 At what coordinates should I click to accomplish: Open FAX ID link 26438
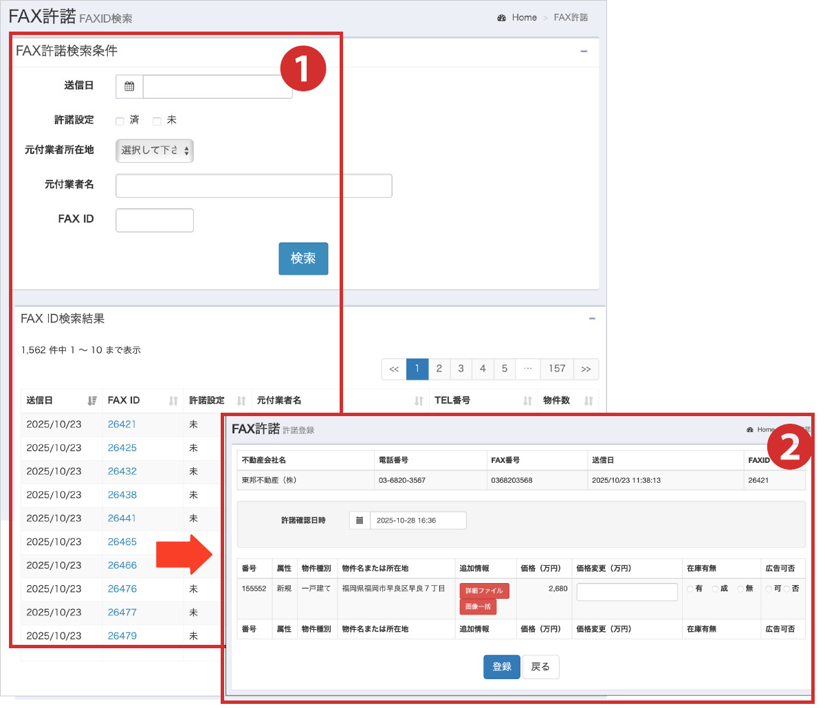[122, 494]
